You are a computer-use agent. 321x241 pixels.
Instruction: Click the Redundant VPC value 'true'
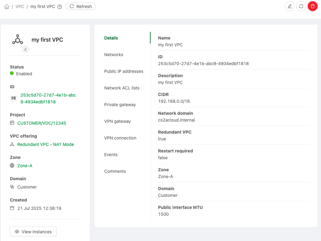162,139
